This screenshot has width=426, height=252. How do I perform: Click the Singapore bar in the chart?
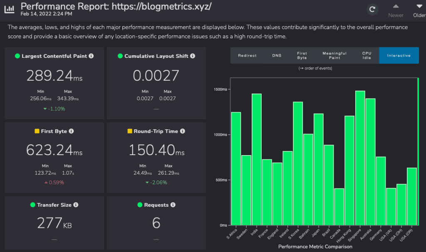coord(360,158)
